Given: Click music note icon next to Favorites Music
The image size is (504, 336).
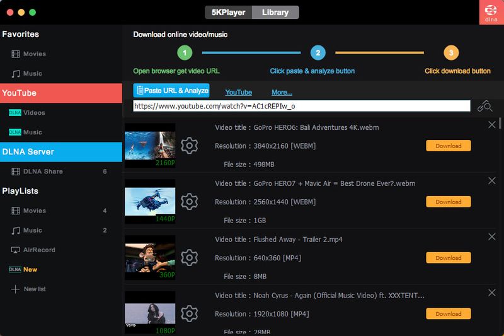Looking at the screenshot, I should 15,74.
